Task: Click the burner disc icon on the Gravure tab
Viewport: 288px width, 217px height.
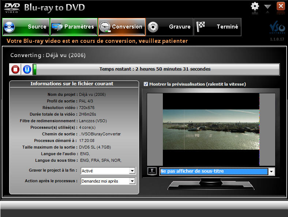Action: [x=153, y=27]
